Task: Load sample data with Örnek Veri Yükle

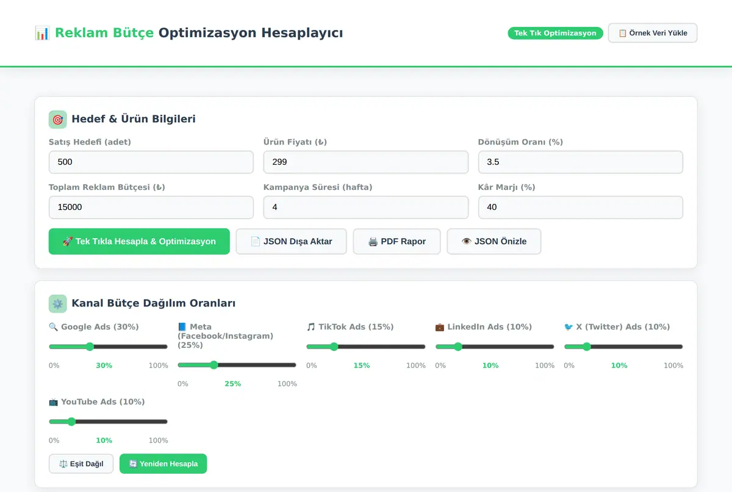Action: [x=653, y=33]
